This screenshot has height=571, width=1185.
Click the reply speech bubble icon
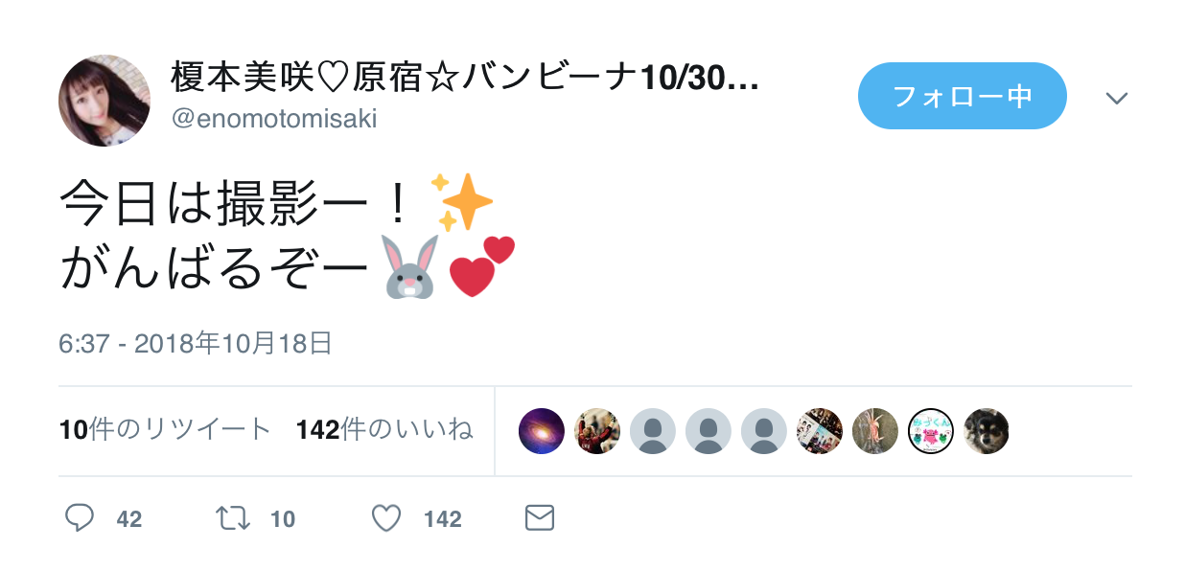pos(80,518)
